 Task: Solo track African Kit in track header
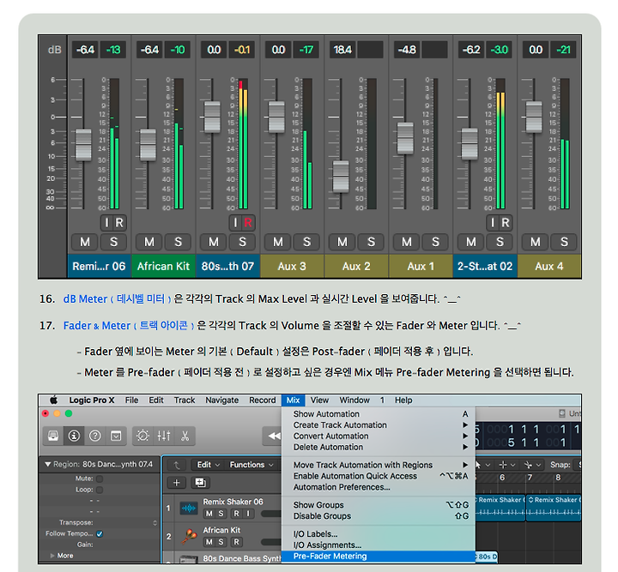221,542
